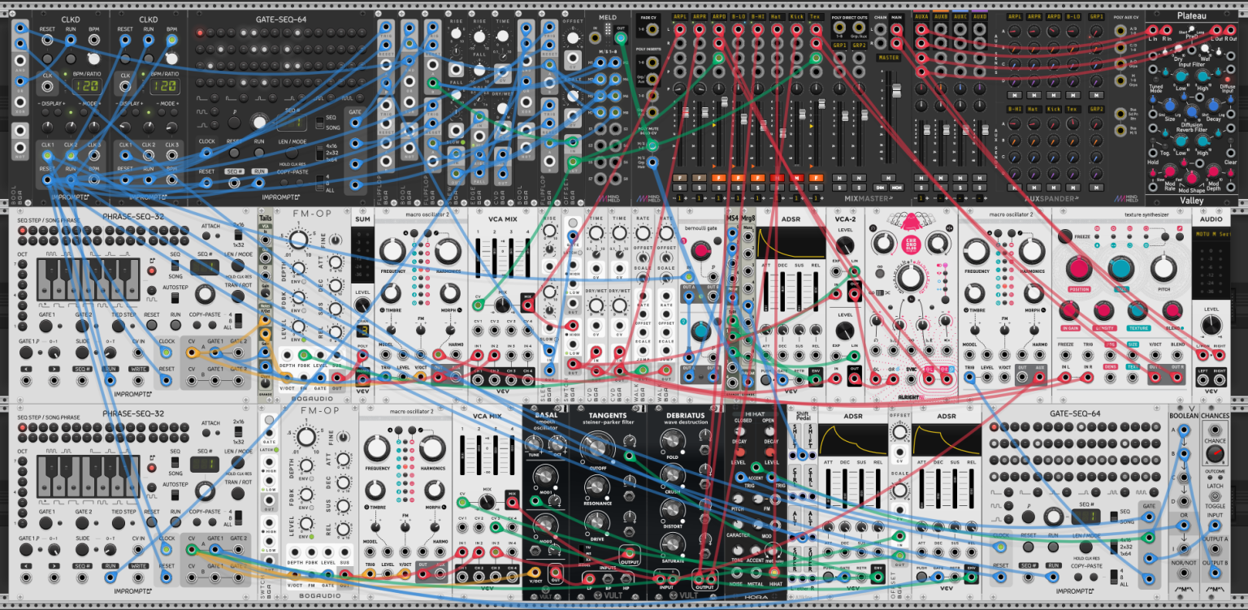Image resolution: width=1248 pixels, height=610 pixels.
Task: Solo the GRP1 group in MixMaster
Action: [839, 188]
